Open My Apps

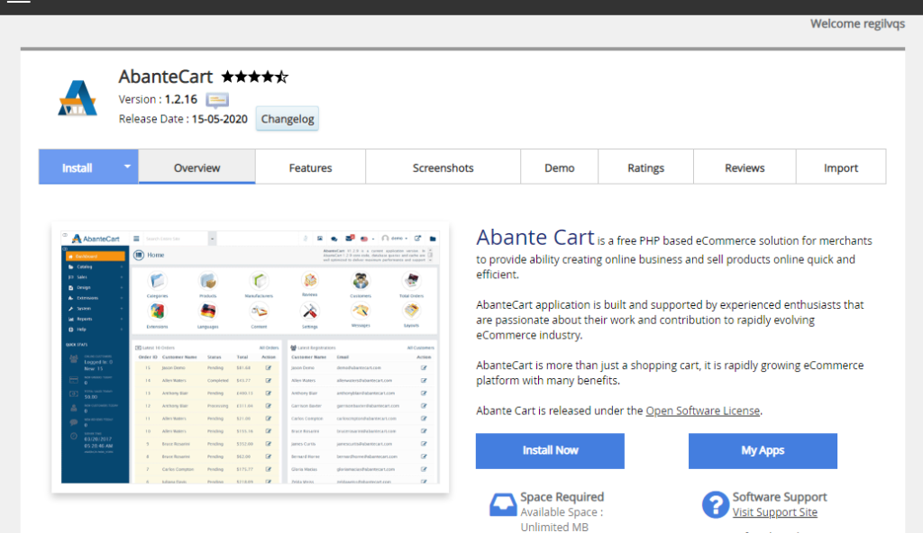tap(763, 451)
